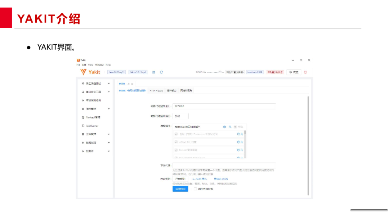Viewport: 389px width, 219px height.
Task: Click the red 未配置公网反连 tag
Action: pyautogui.click(x=275, y=72)
